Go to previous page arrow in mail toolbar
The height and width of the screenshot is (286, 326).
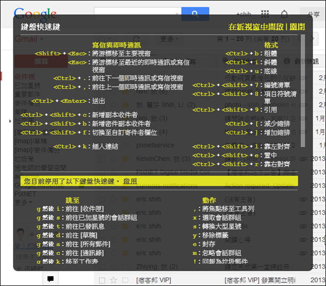[299, 39]
